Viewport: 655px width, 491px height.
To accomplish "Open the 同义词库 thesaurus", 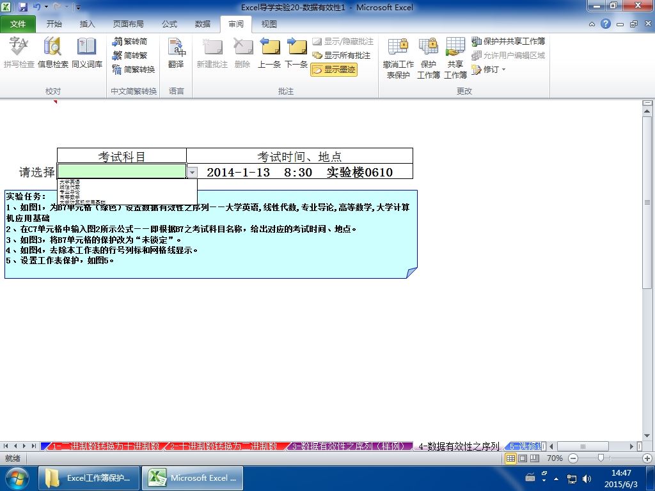I will click(x=87, y=52).
